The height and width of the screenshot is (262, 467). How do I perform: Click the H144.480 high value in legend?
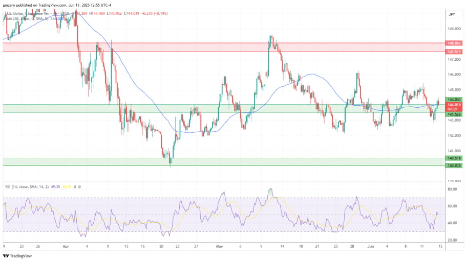(97, 13)
